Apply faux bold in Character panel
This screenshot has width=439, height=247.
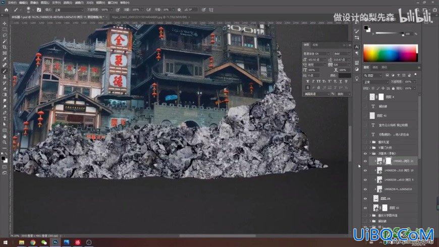[308, 81]
